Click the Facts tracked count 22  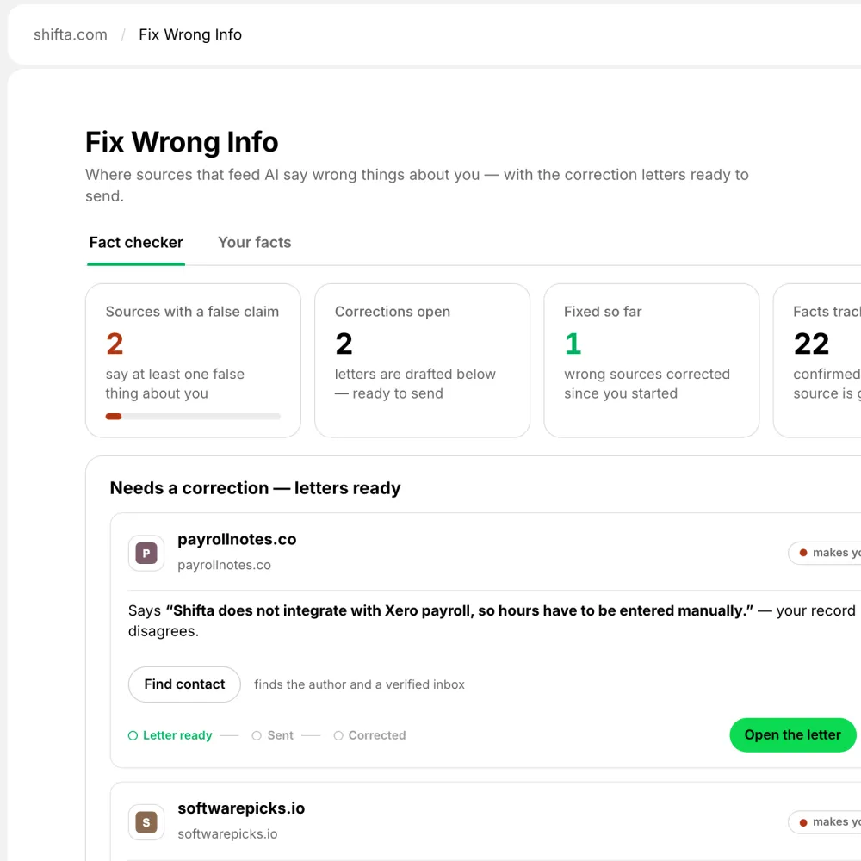pyautogui.click(x=811, y=344)
